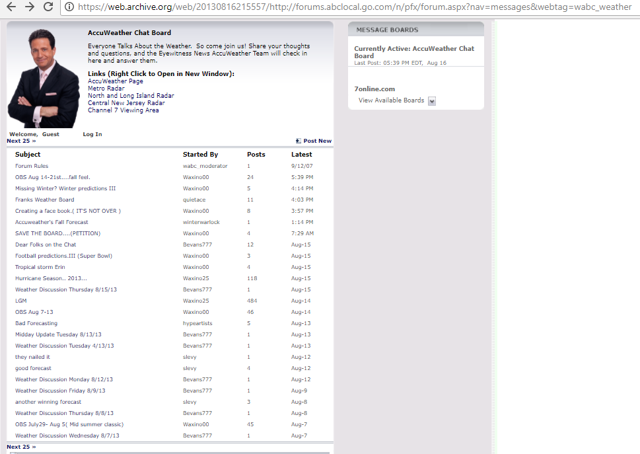Open Tropical storm Erin thread

(40, 267)
